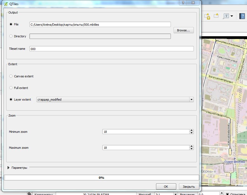
Task: Click the Browse... button
Action: pos(184,30)
